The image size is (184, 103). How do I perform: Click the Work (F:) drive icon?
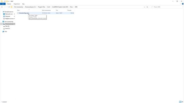click(x=4, y=29)
